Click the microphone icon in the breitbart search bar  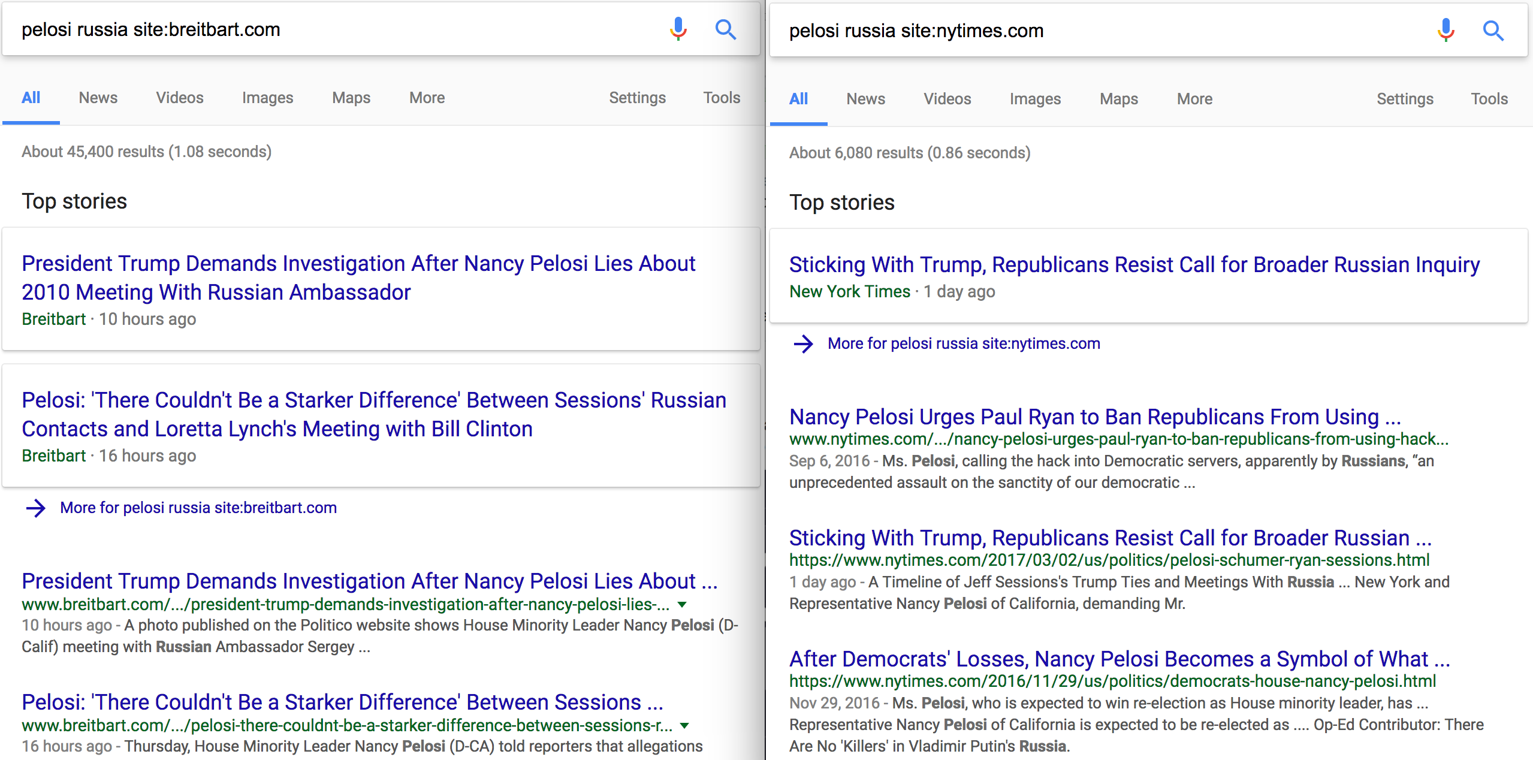point(678,29)
